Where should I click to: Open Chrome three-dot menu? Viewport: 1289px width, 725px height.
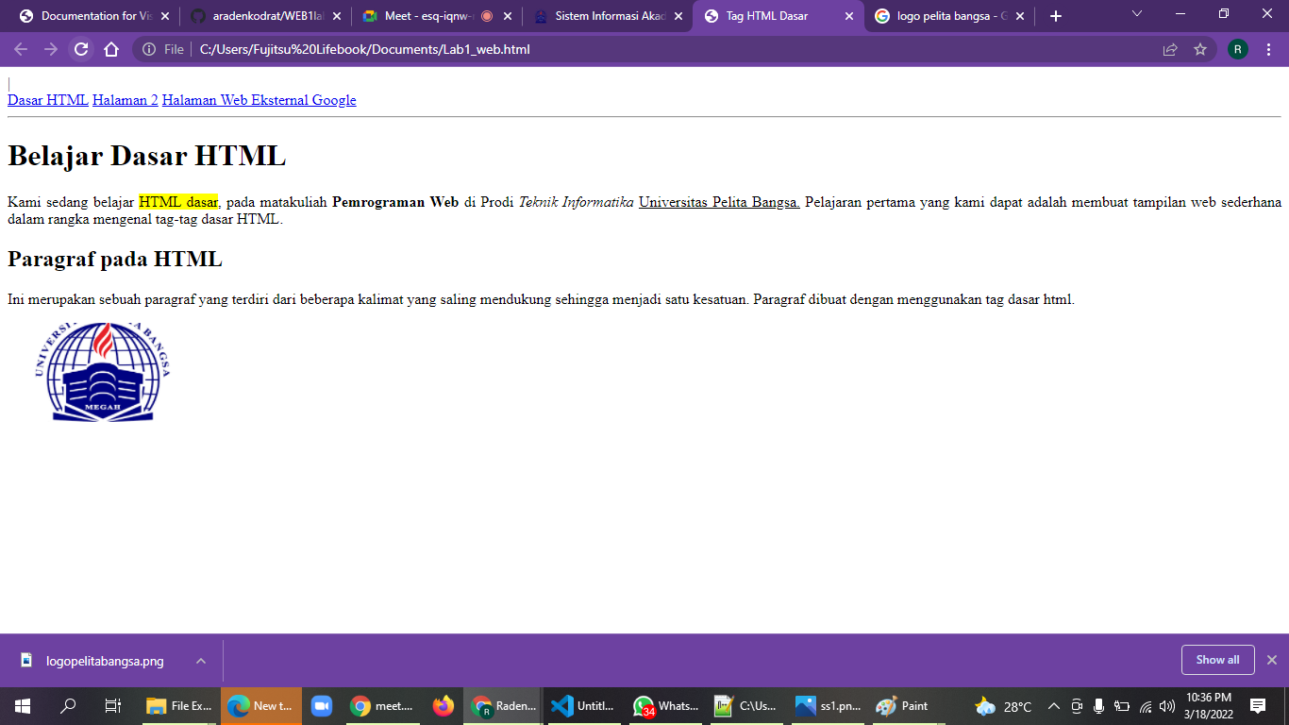1268,49
